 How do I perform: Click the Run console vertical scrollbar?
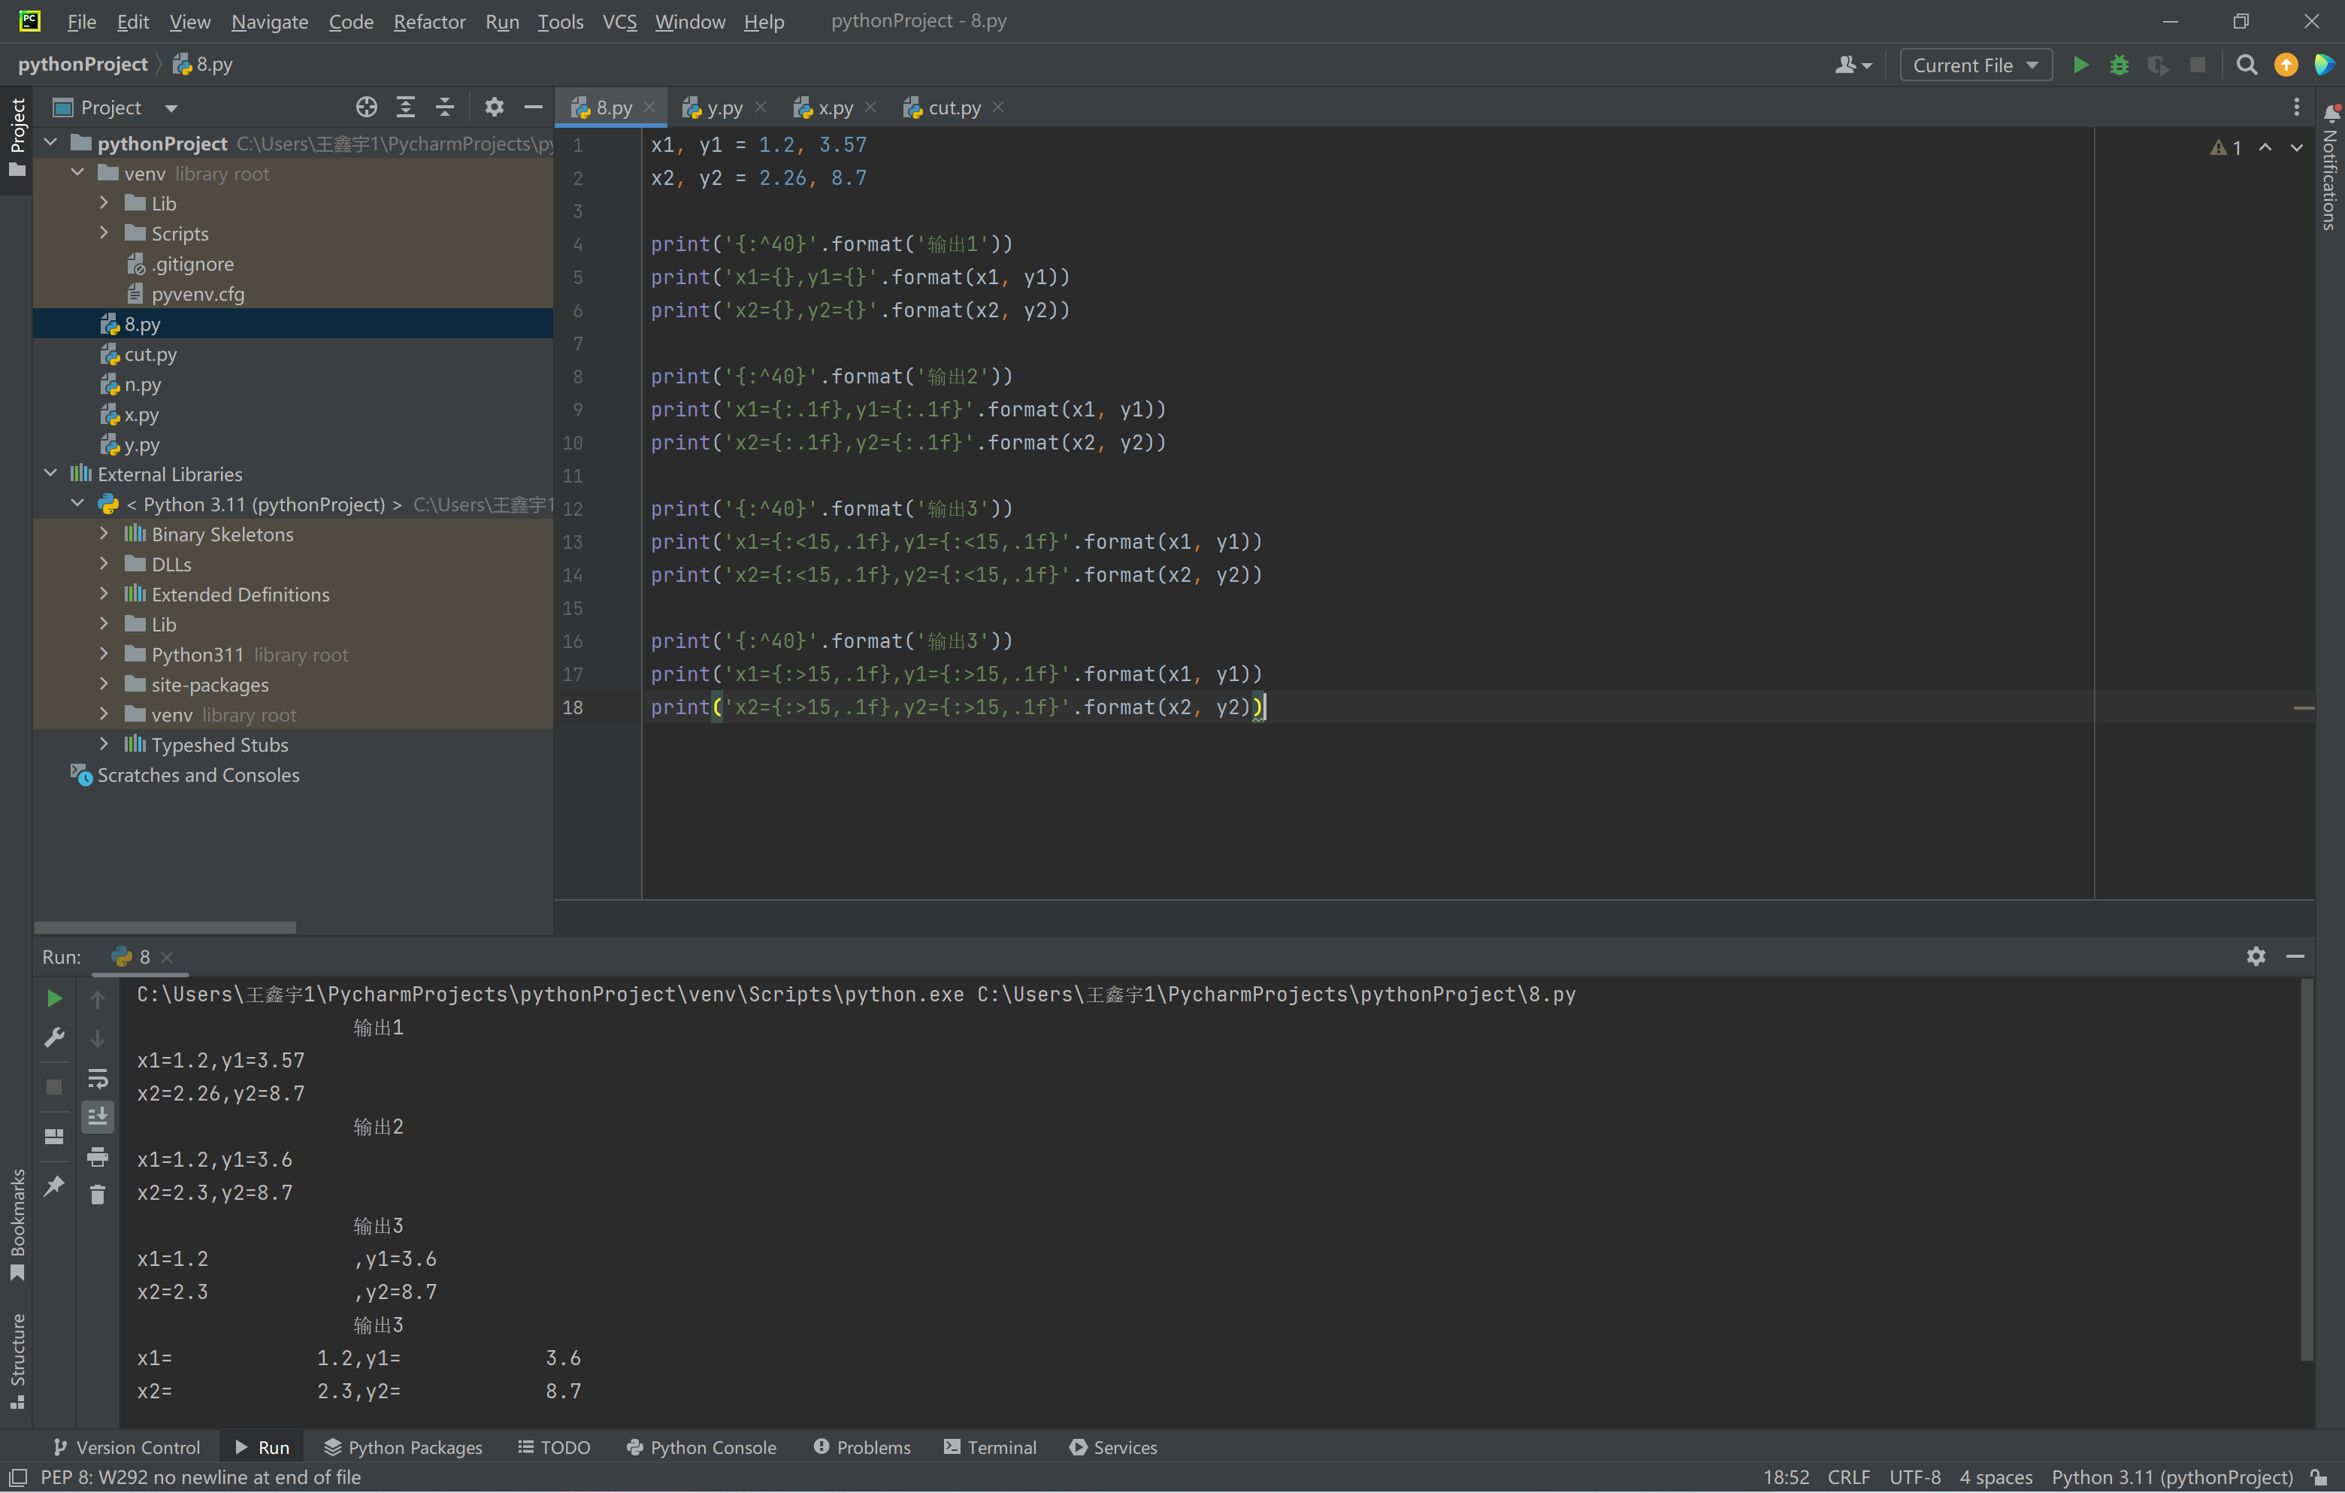coord(2305,1169)
